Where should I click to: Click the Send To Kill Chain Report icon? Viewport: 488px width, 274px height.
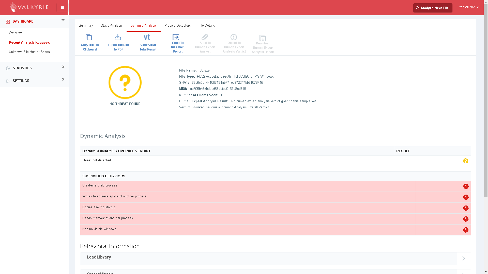coord(176,37)
